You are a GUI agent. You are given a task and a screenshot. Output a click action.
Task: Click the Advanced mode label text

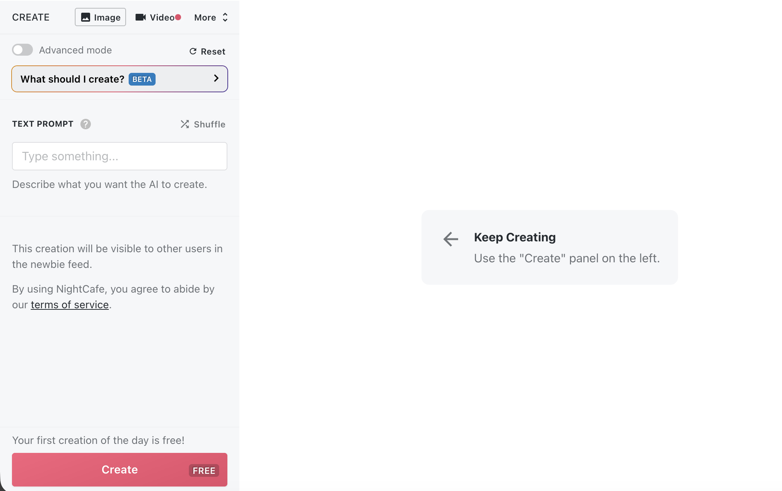[75, 50]
